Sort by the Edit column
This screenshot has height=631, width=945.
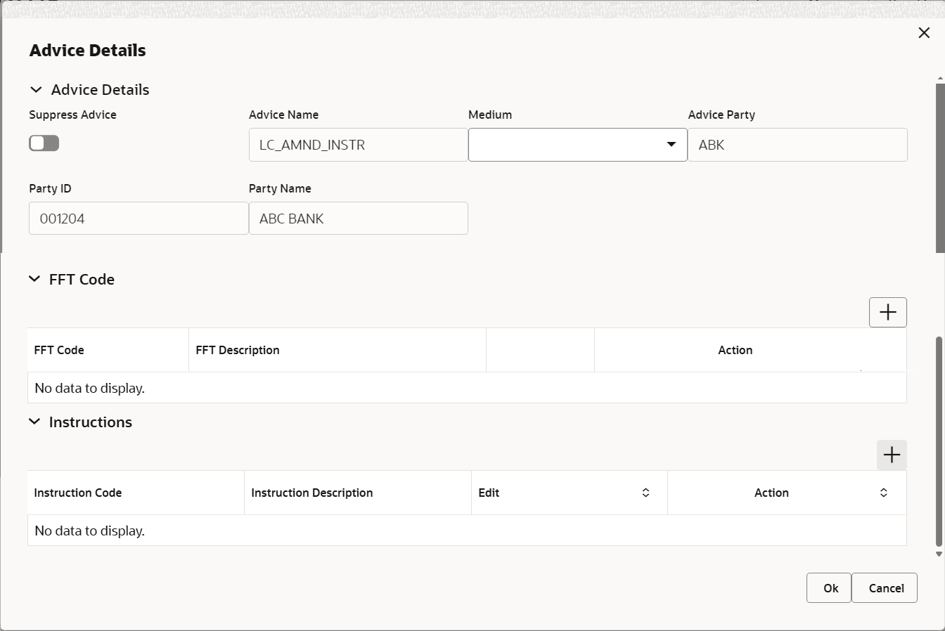coord(645,493)
